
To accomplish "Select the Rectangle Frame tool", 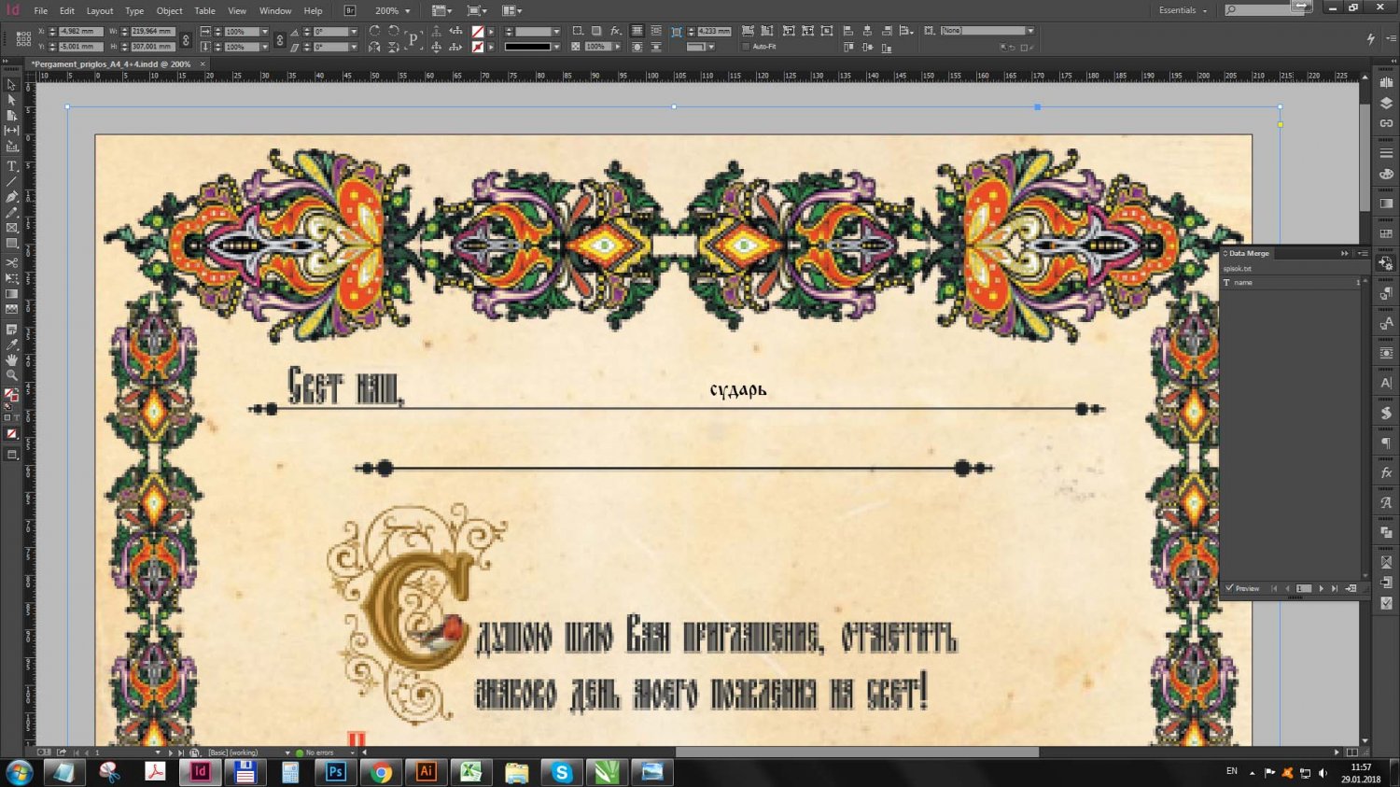I will pyautogui.click(x=12, y=228).
